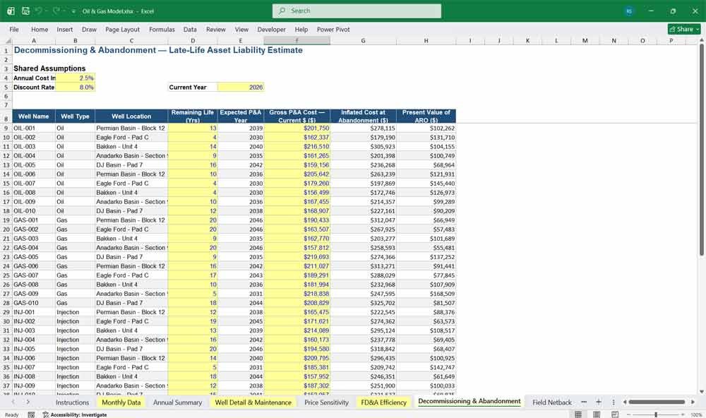
Task: Open the FD&A Efficiency sheet tab
Action: click(383, 402)
